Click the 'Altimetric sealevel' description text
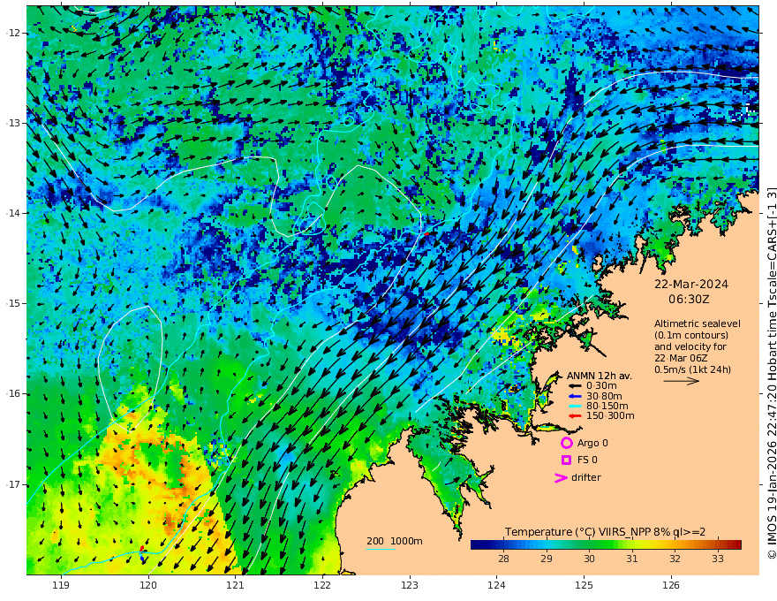 [698, 323]
